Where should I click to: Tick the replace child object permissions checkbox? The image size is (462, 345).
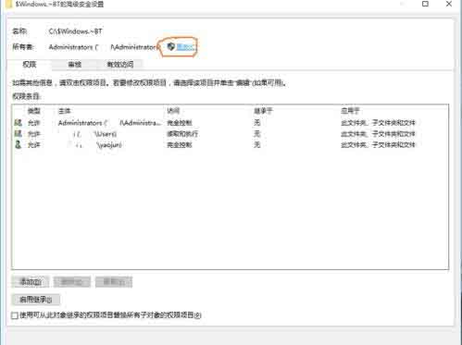[x=15, y=315]
